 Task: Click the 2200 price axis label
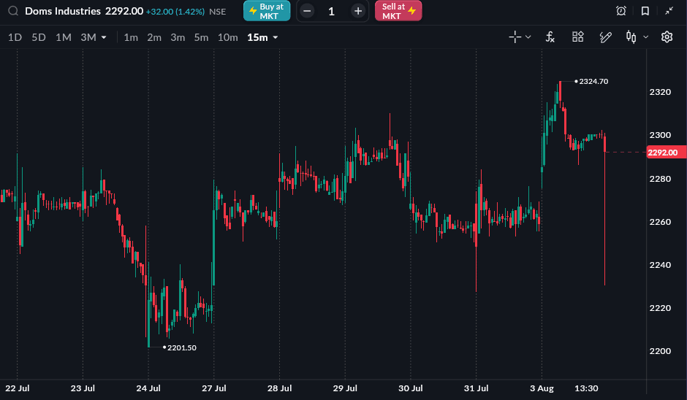coord(660,351)
